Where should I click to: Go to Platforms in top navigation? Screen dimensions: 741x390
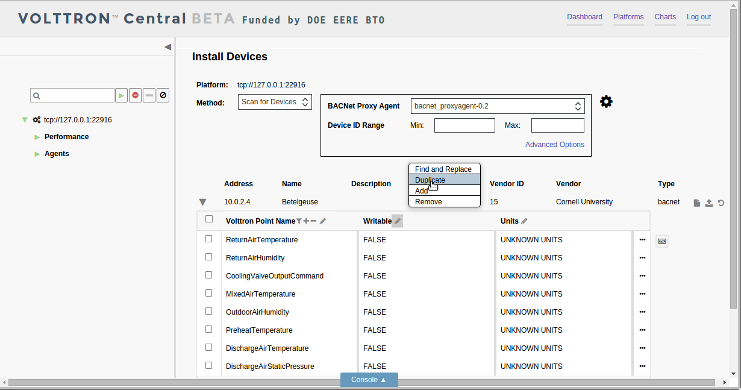point(628,17)
